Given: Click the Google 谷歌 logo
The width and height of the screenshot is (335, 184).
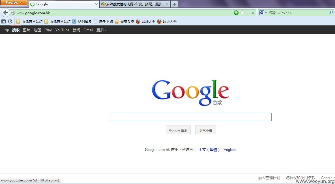Looking at the screenshot, I should pyautogui.click(x=190, y=93).
